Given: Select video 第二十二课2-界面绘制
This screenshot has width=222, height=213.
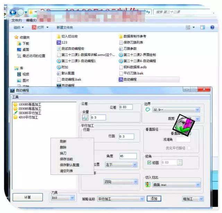Looking at the screenshot, I should (x=137, y=55).
